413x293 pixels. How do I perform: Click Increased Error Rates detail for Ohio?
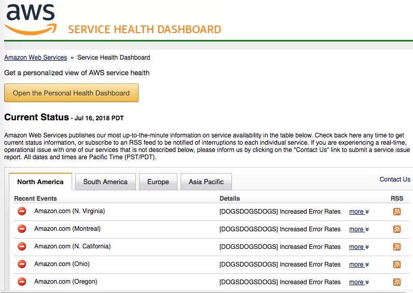(x=280, y=264)
